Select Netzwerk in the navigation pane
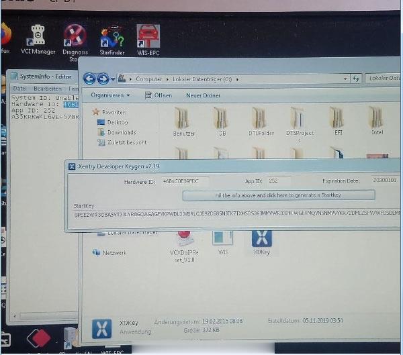The width and height of the screenshot is (403, 355). tap(109, 253)
